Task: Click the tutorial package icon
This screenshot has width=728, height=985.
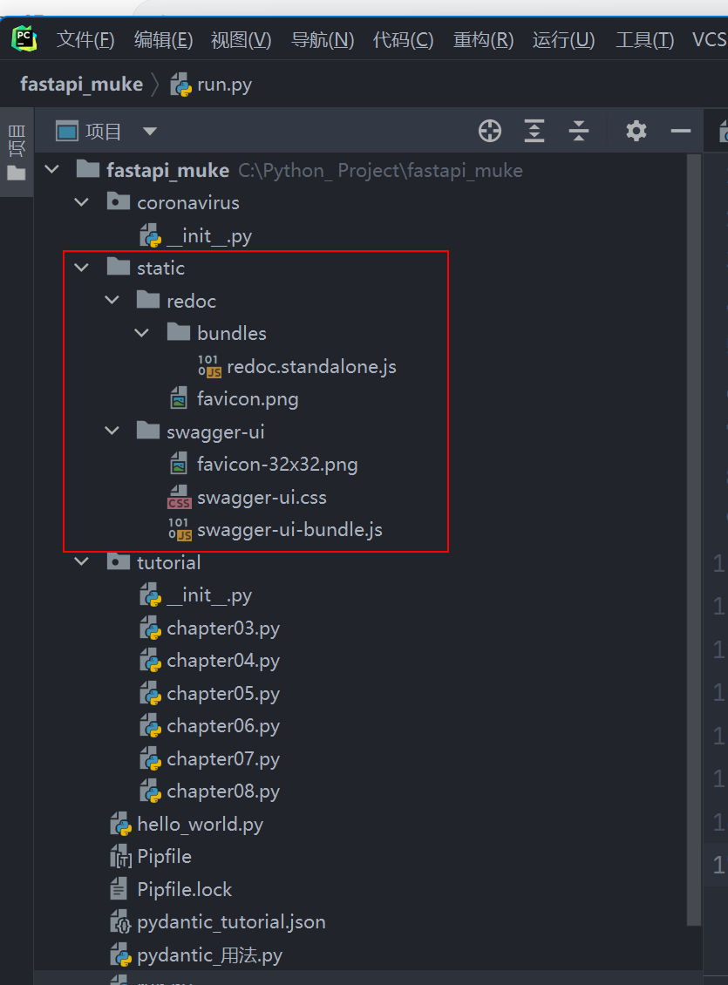Action: [118, 561]
